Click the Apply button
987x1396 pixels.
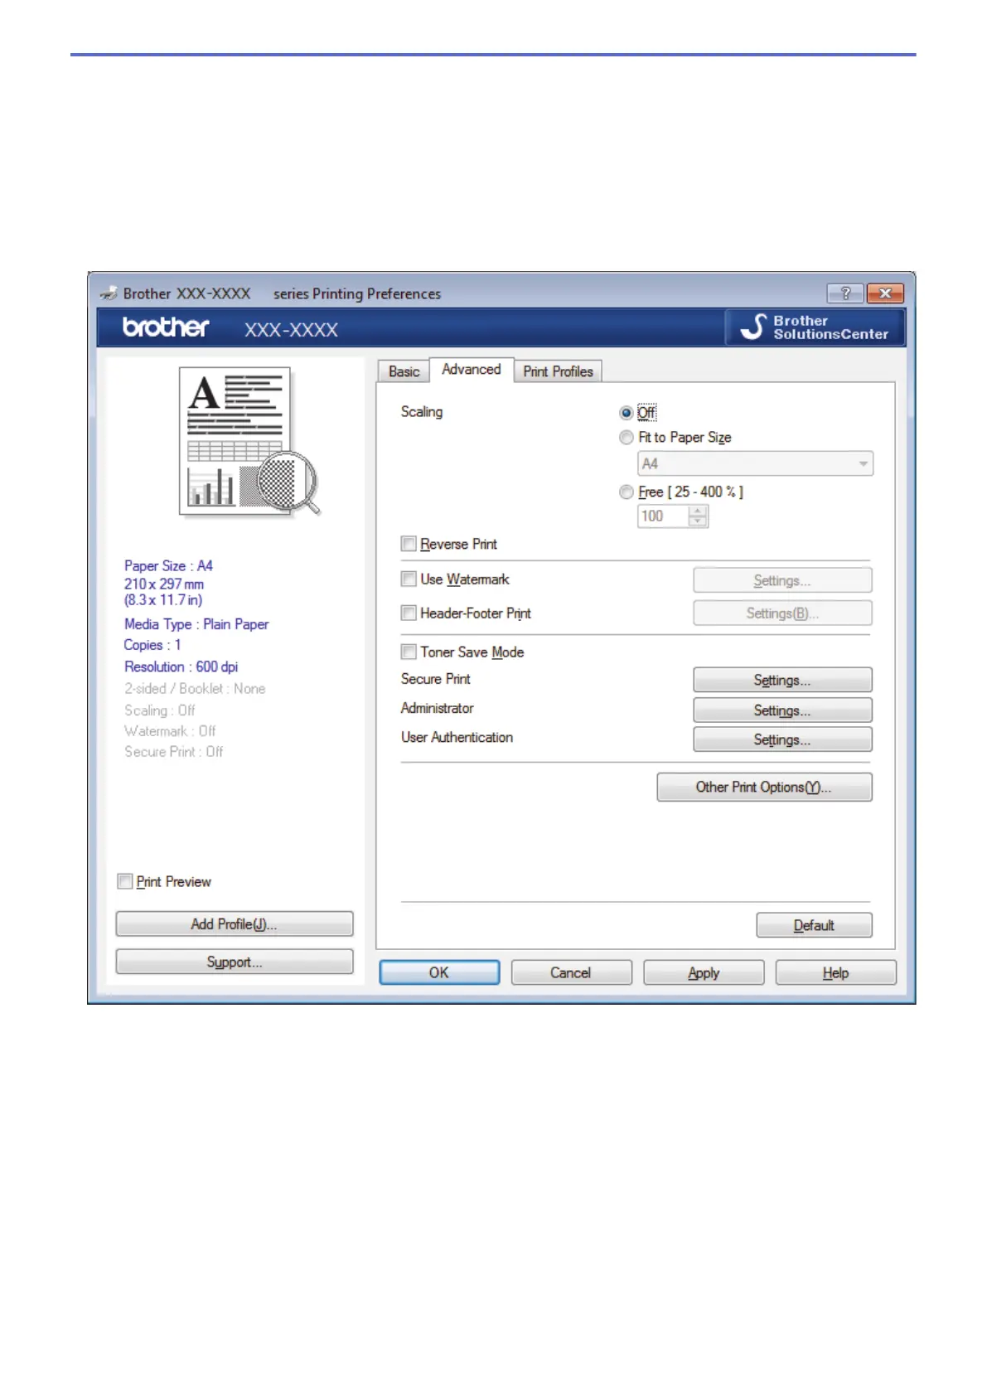click(x=704, y=972)
